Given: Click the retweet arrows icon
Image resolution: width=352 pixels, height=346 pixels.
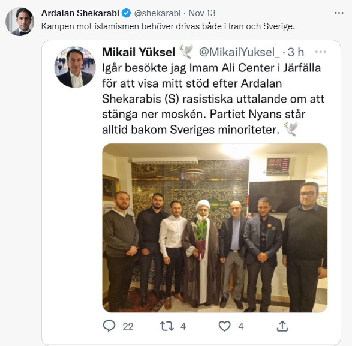Looking at the screenshot, I should [x=167, y=326].
